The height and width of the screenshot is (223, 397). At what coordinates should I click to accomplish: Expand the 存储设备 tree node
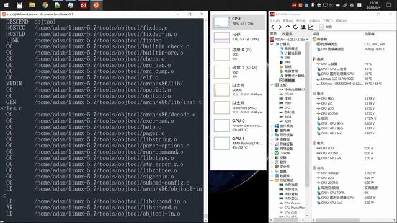coord(272,144)
